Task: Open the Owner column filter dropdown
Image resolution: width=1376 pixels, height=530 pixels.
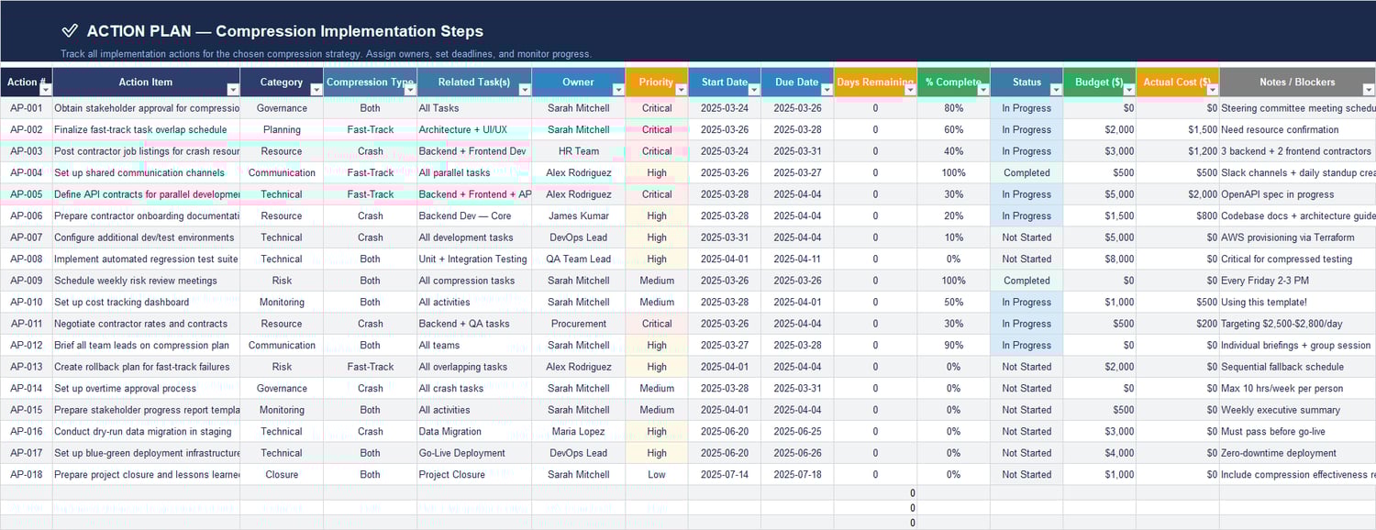Action: (x=616, y=87)
